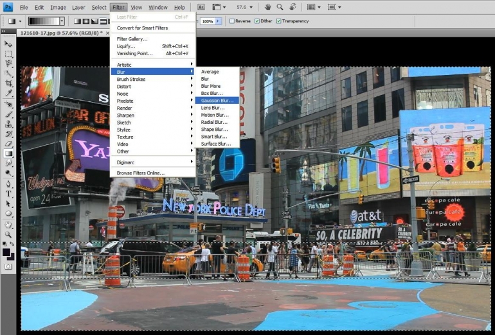Select the Path Selection tool
The width and height of the screenshot is (495, 335).
coord(8,204)
